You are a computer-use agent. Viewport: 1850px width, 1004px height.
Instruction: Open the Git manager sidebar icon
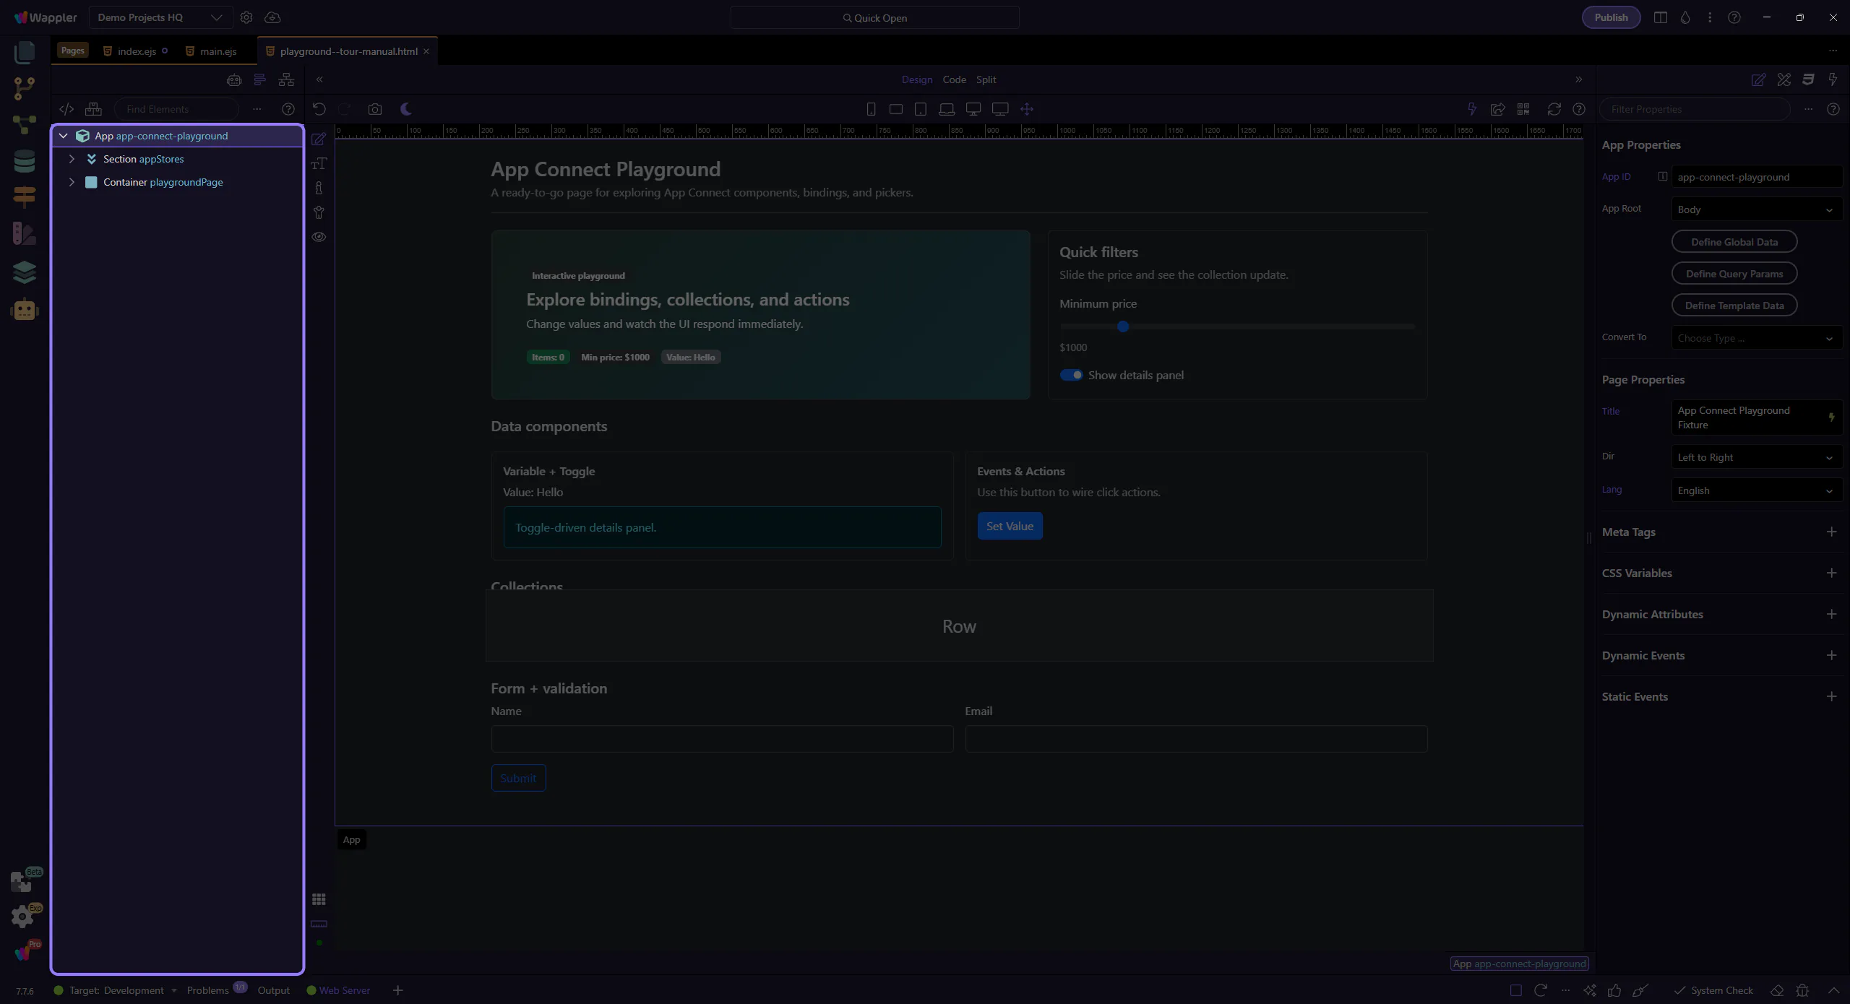point(24,88)
